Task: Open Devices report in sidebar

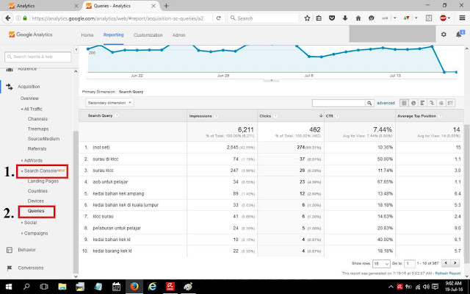Action: point(36,201)
